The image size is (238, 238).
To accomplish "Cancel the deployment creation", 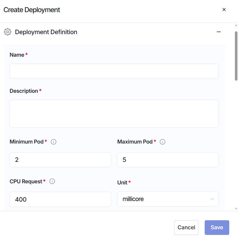I will (x=186, y=227).
